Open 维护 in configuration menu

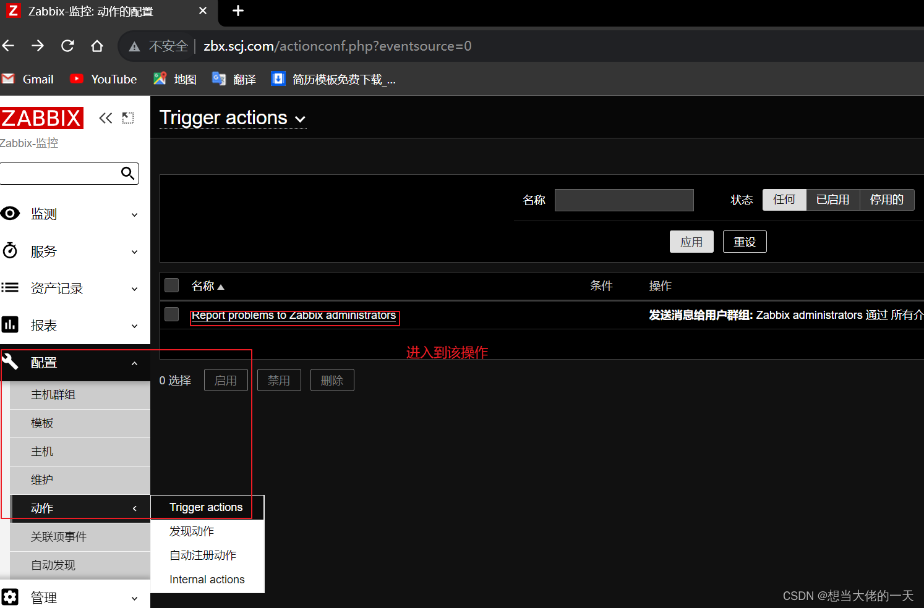coord(80,480)
